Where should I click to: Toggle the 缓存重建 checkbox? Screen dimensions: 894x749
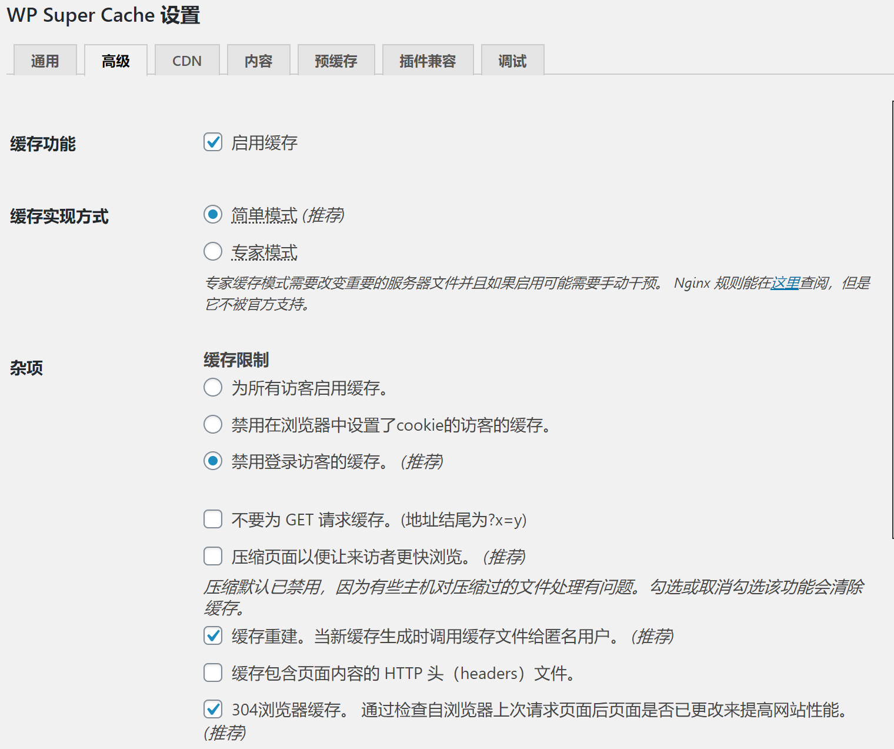click(213, 636)
